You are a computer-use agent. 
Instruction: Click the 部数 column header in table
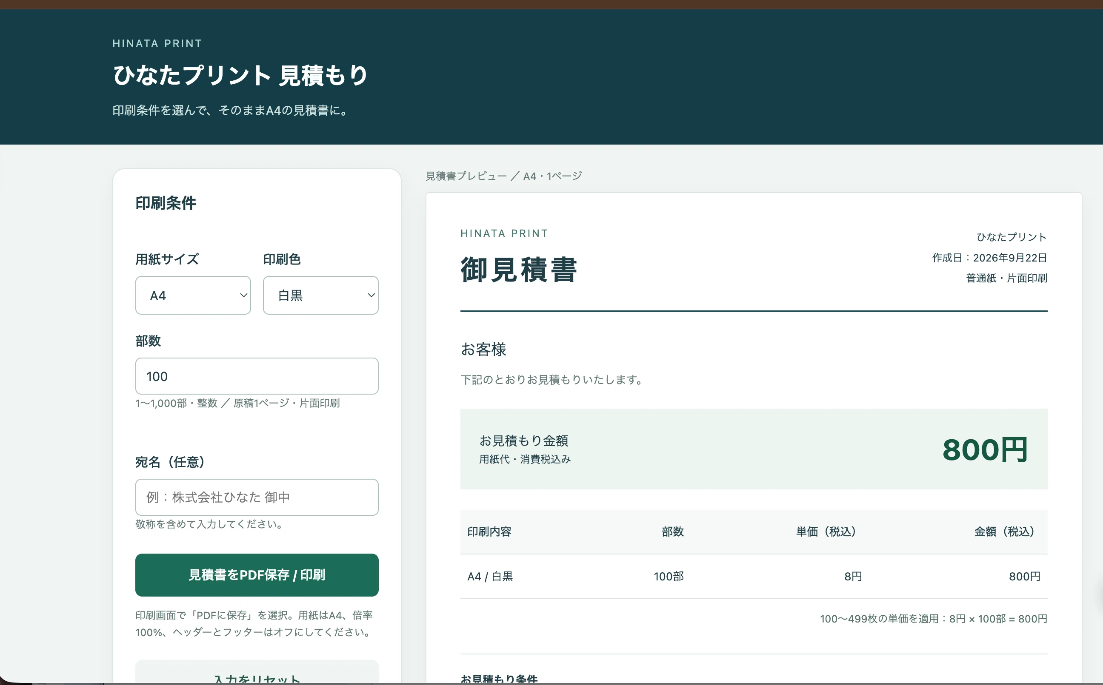[x=673, y=532]
